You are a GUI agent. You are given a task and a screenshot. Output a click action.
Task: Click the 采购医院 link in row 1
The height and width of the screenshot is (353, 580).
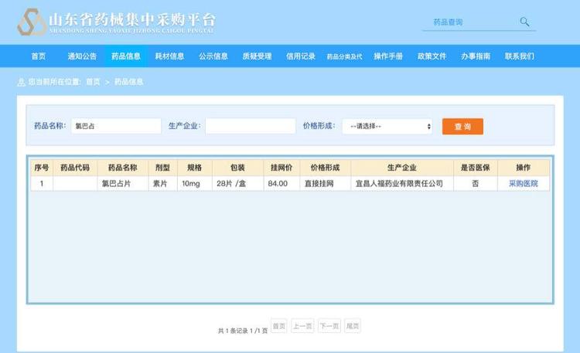tap(524, 183)
